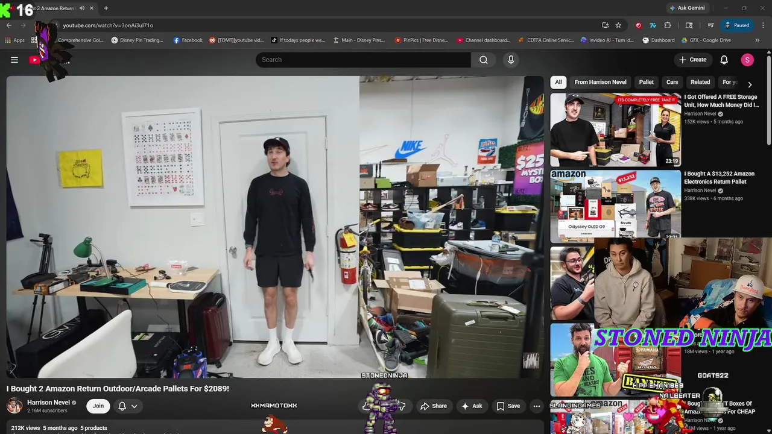Open the TOMT youtube vid bookmark
Viewport: 772px width, 434px height.
(236, 40)
